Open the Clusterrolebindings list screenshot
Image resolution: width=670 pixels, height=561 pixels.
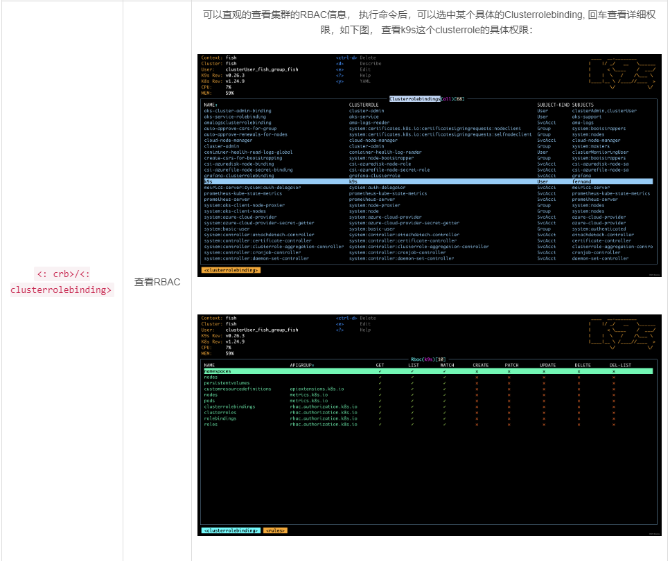tap(430, 166)
